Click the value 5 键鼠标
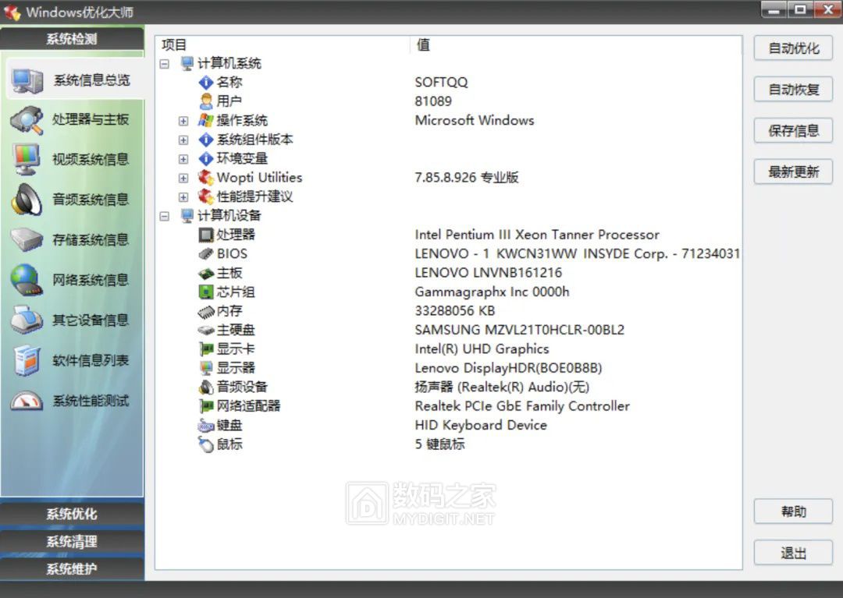843x598 pixels. [x=439, y=444]
